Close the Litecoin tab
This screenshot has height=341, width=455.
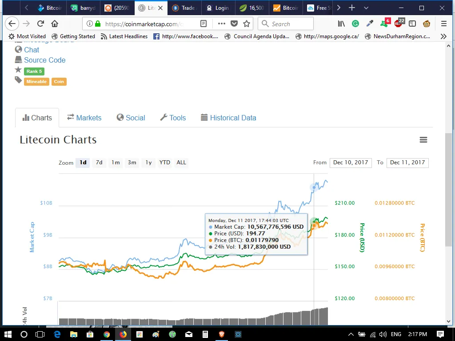[x=160, y=8]
